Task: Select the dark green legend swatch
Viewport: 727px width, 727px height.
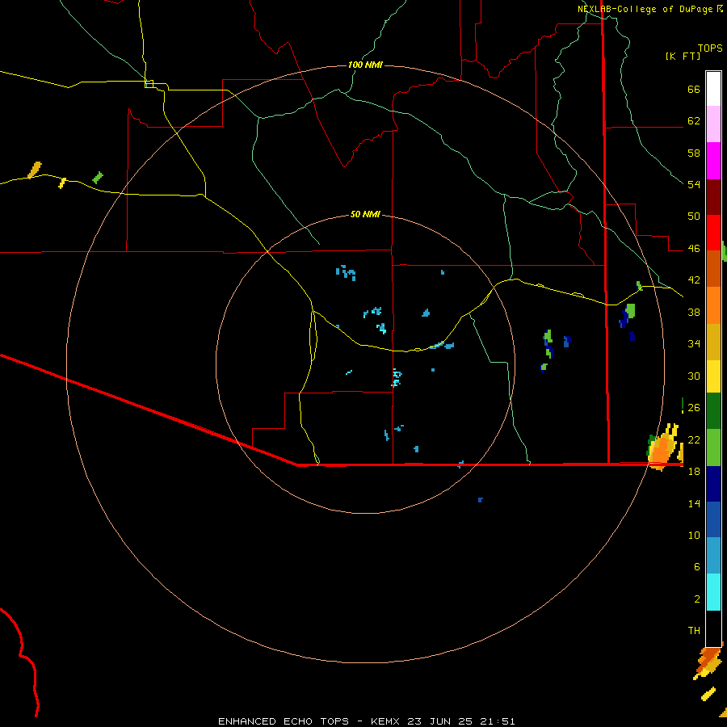Action: coord(713,411)
